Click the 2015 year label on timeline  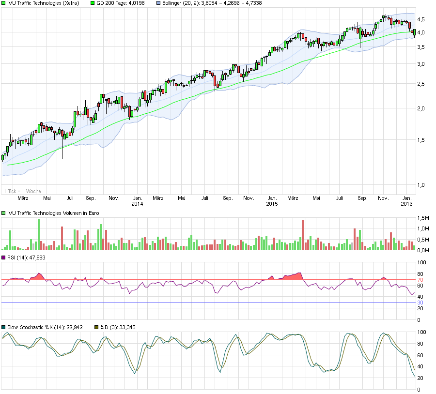click(271, 204)
